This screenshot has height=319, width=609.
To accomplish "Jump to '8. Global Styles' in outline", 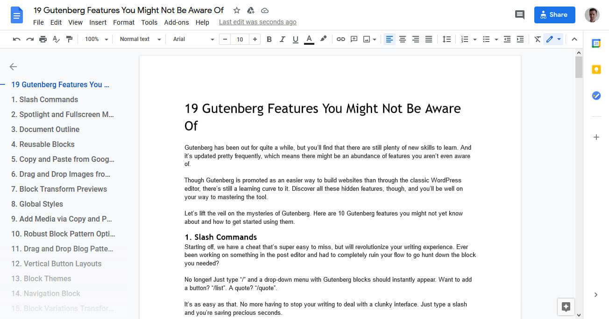I will pos(37,204).
